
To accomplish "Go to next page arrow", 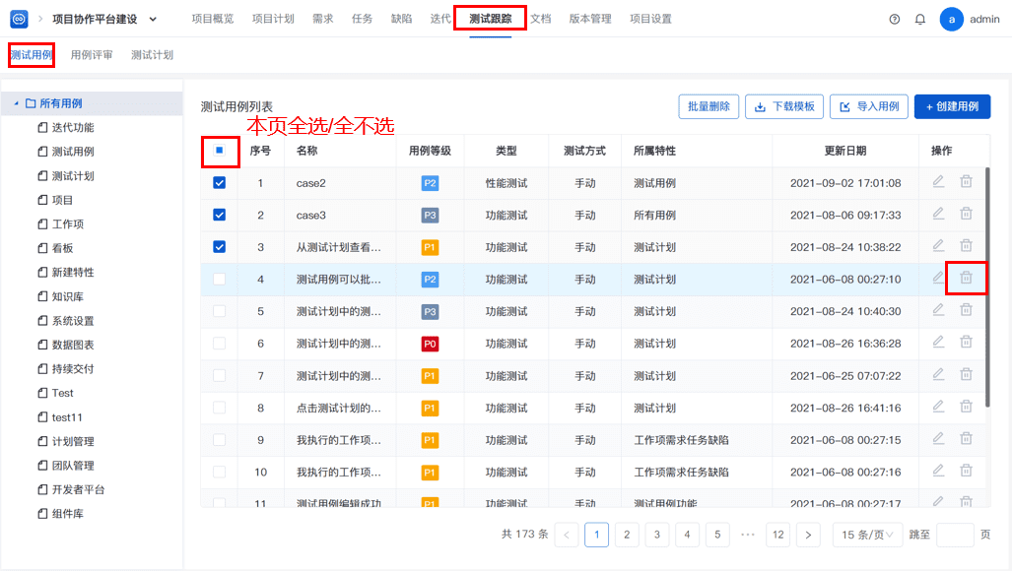I will 808,535.
